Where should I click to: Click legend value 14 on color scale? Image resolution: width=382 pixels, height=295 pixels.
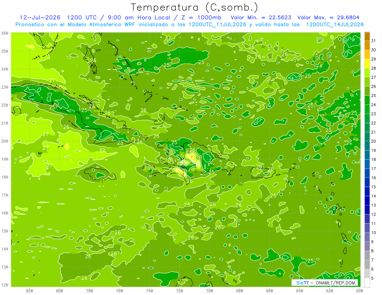(x=373, y=196)
